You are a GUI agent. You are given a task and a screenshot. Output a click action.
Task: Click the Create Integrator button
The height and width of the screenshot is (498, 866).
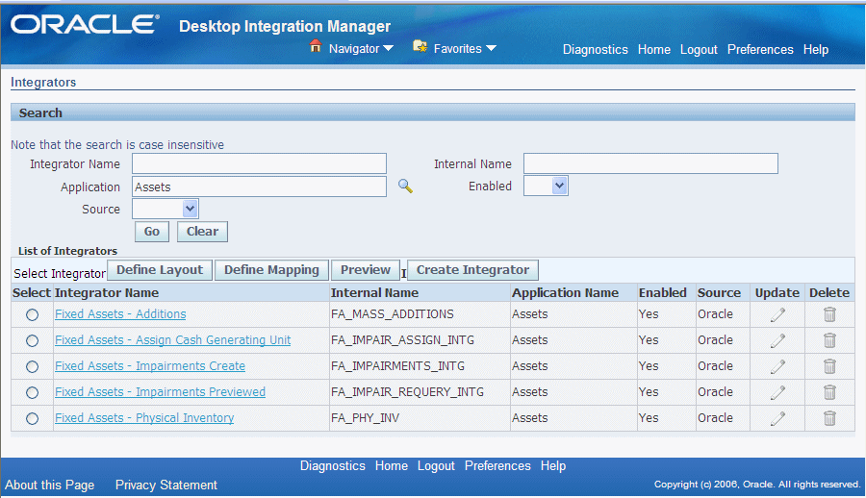click(472, 270)
